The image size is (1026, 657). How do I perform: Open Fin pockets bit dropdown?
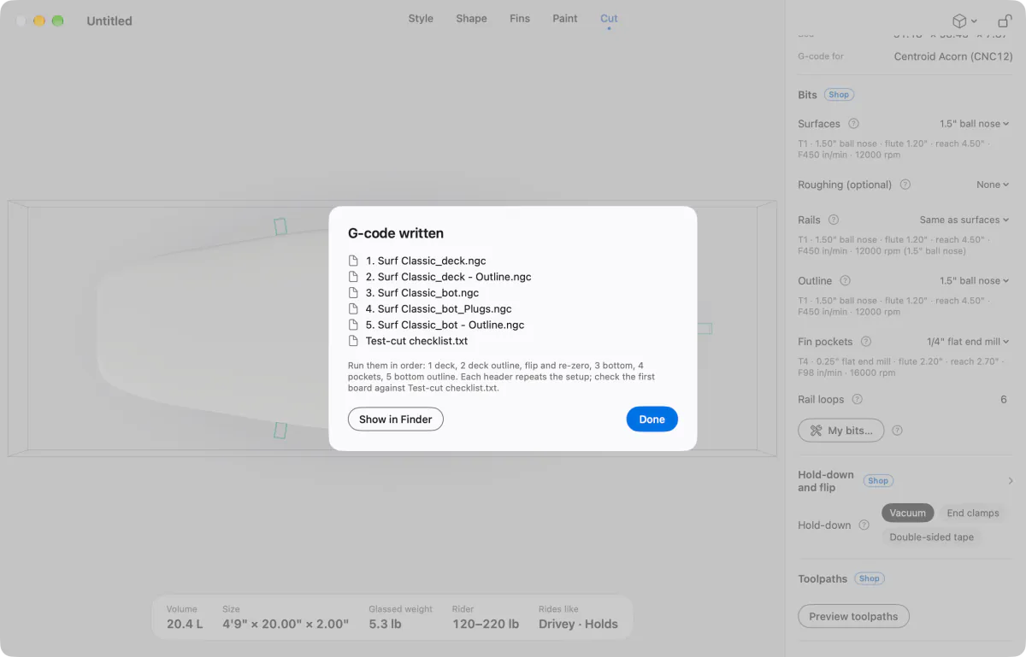968,342
